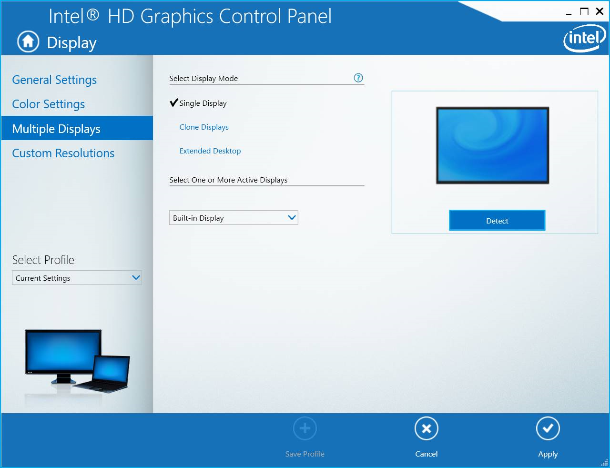Click the Save Profile label
The width and height of the screenshot is (610, 468).
pyautogui.click(x=305, y=454)
